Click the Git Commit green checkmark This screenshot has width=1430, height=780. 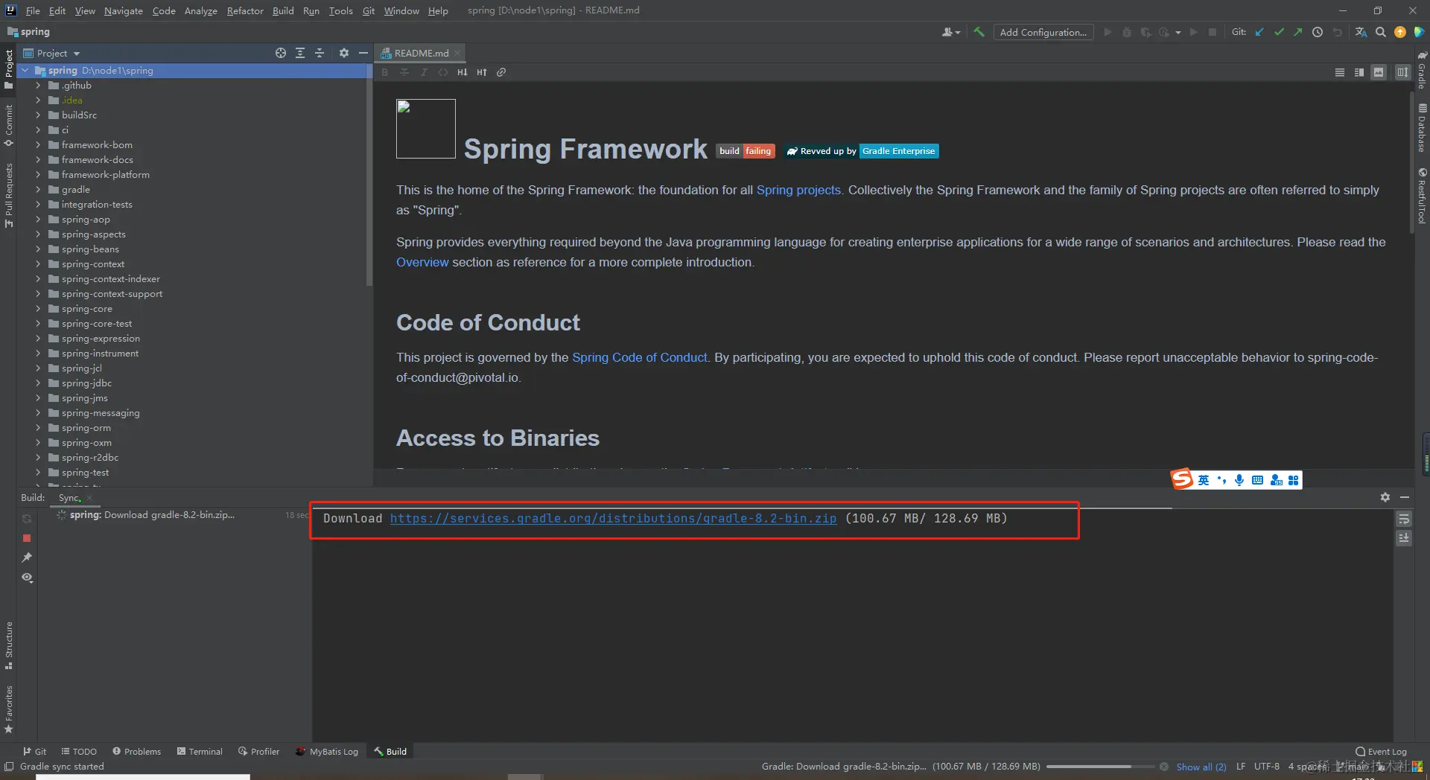point(1279,32)
